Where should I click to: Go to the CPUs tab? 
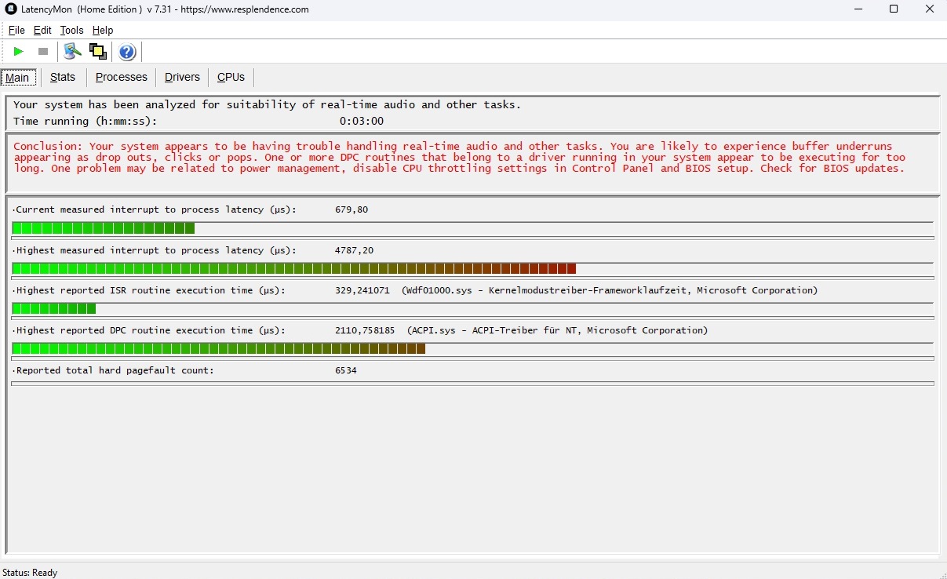[x=231, y=77]
